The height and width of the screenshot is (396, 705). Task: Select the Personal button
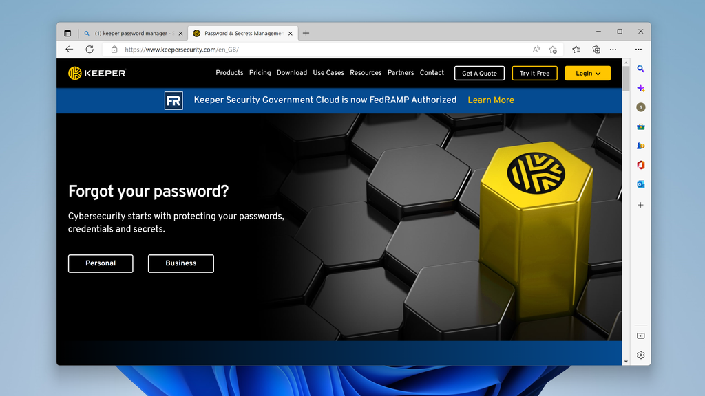[101, 263]
